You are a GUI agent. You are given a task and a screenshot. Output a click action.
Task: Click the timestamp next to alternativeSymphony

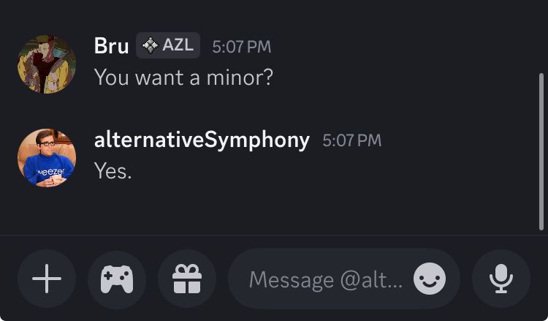[x=351, y=140]
